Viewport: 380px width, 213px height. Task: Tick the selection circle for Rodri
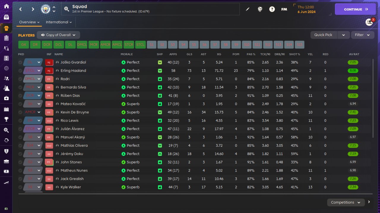(20, 79)
